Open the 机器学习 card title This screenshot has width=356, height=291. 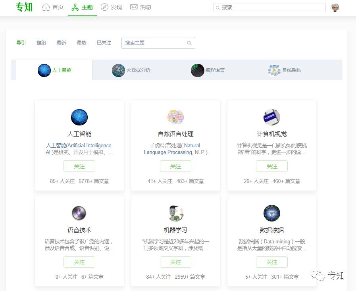click(175, 230)
